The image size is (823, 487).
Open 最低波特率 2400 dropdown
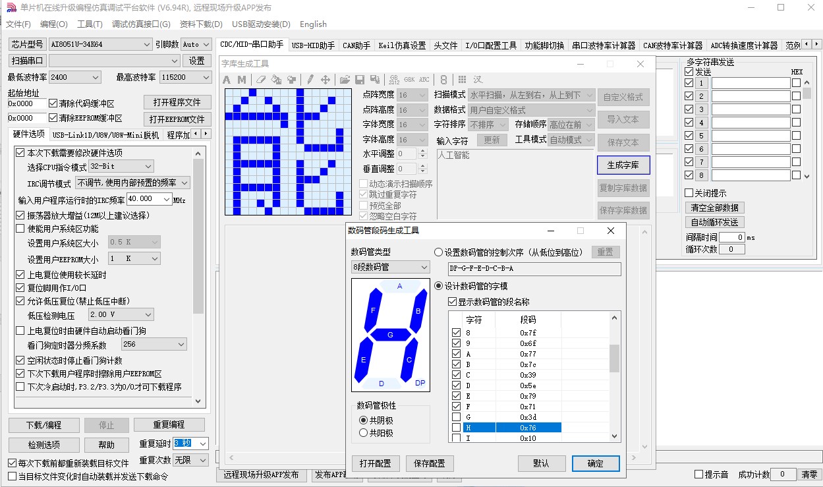[x=74, y=77]
